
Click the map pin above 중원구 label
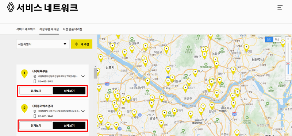(237, 132)
